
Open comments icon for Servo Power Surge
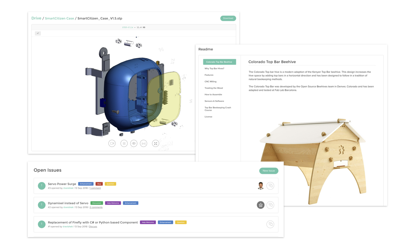click(270, 186)
